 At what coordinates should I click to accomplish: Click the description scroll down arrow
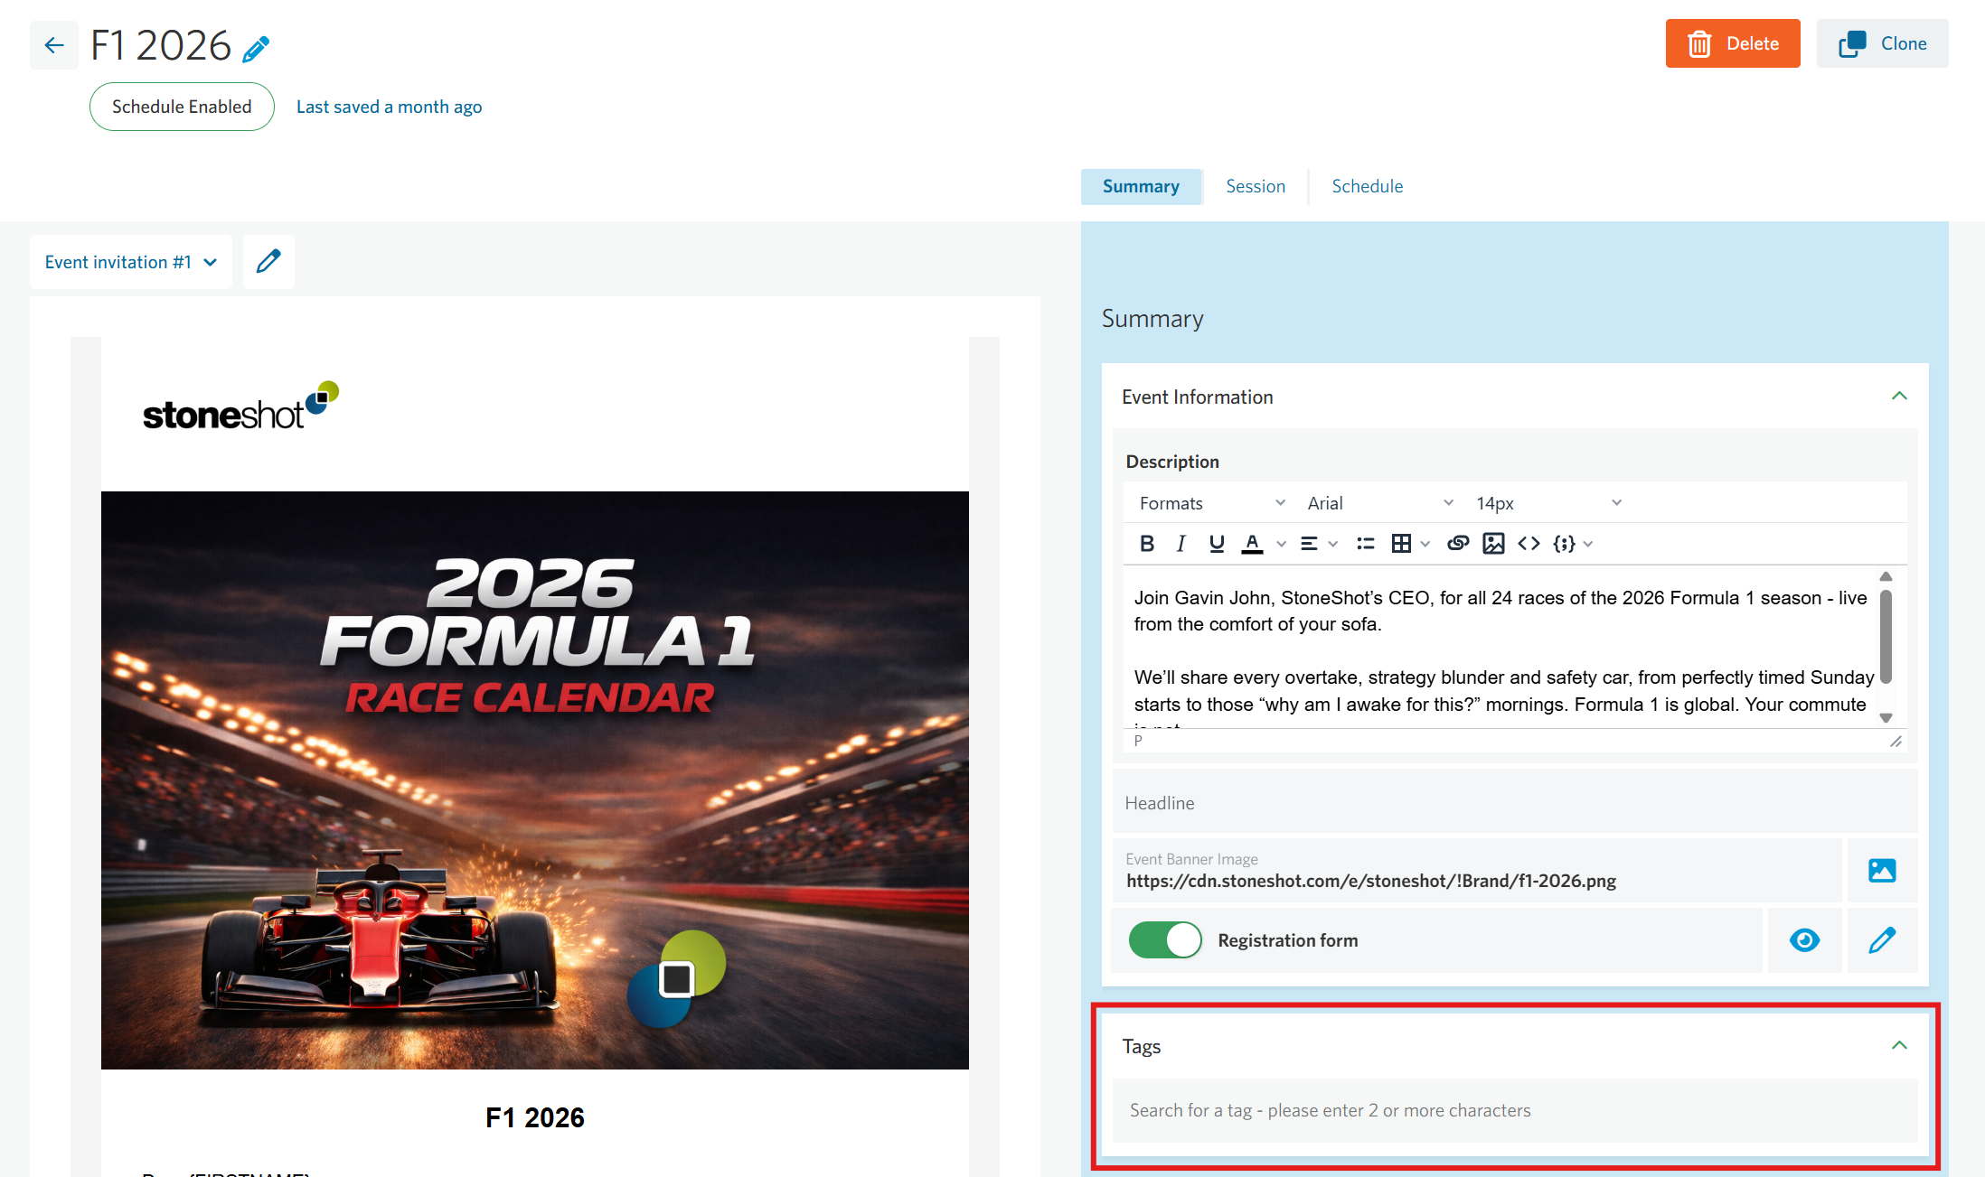(x=1886, y=717)
